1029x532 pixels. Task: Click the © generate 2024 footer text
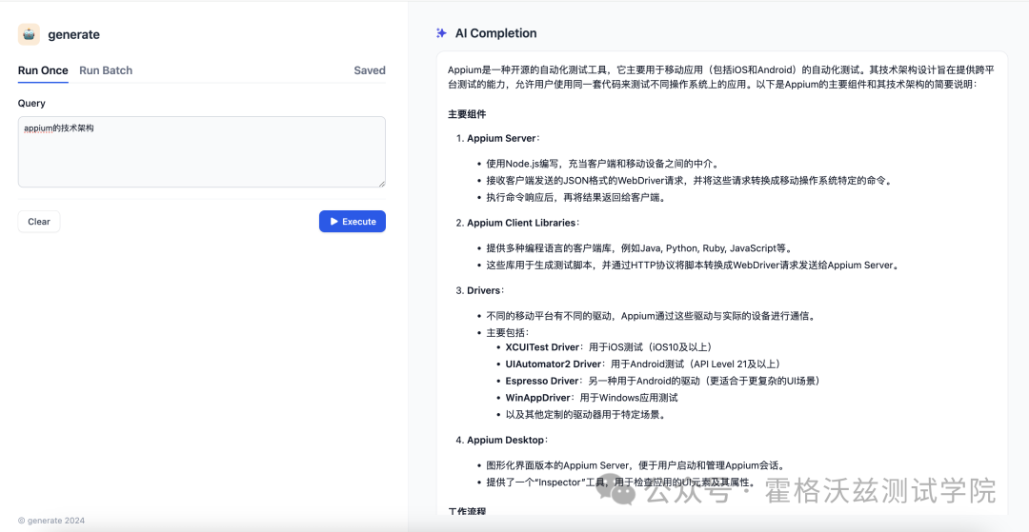pos(51,521)
